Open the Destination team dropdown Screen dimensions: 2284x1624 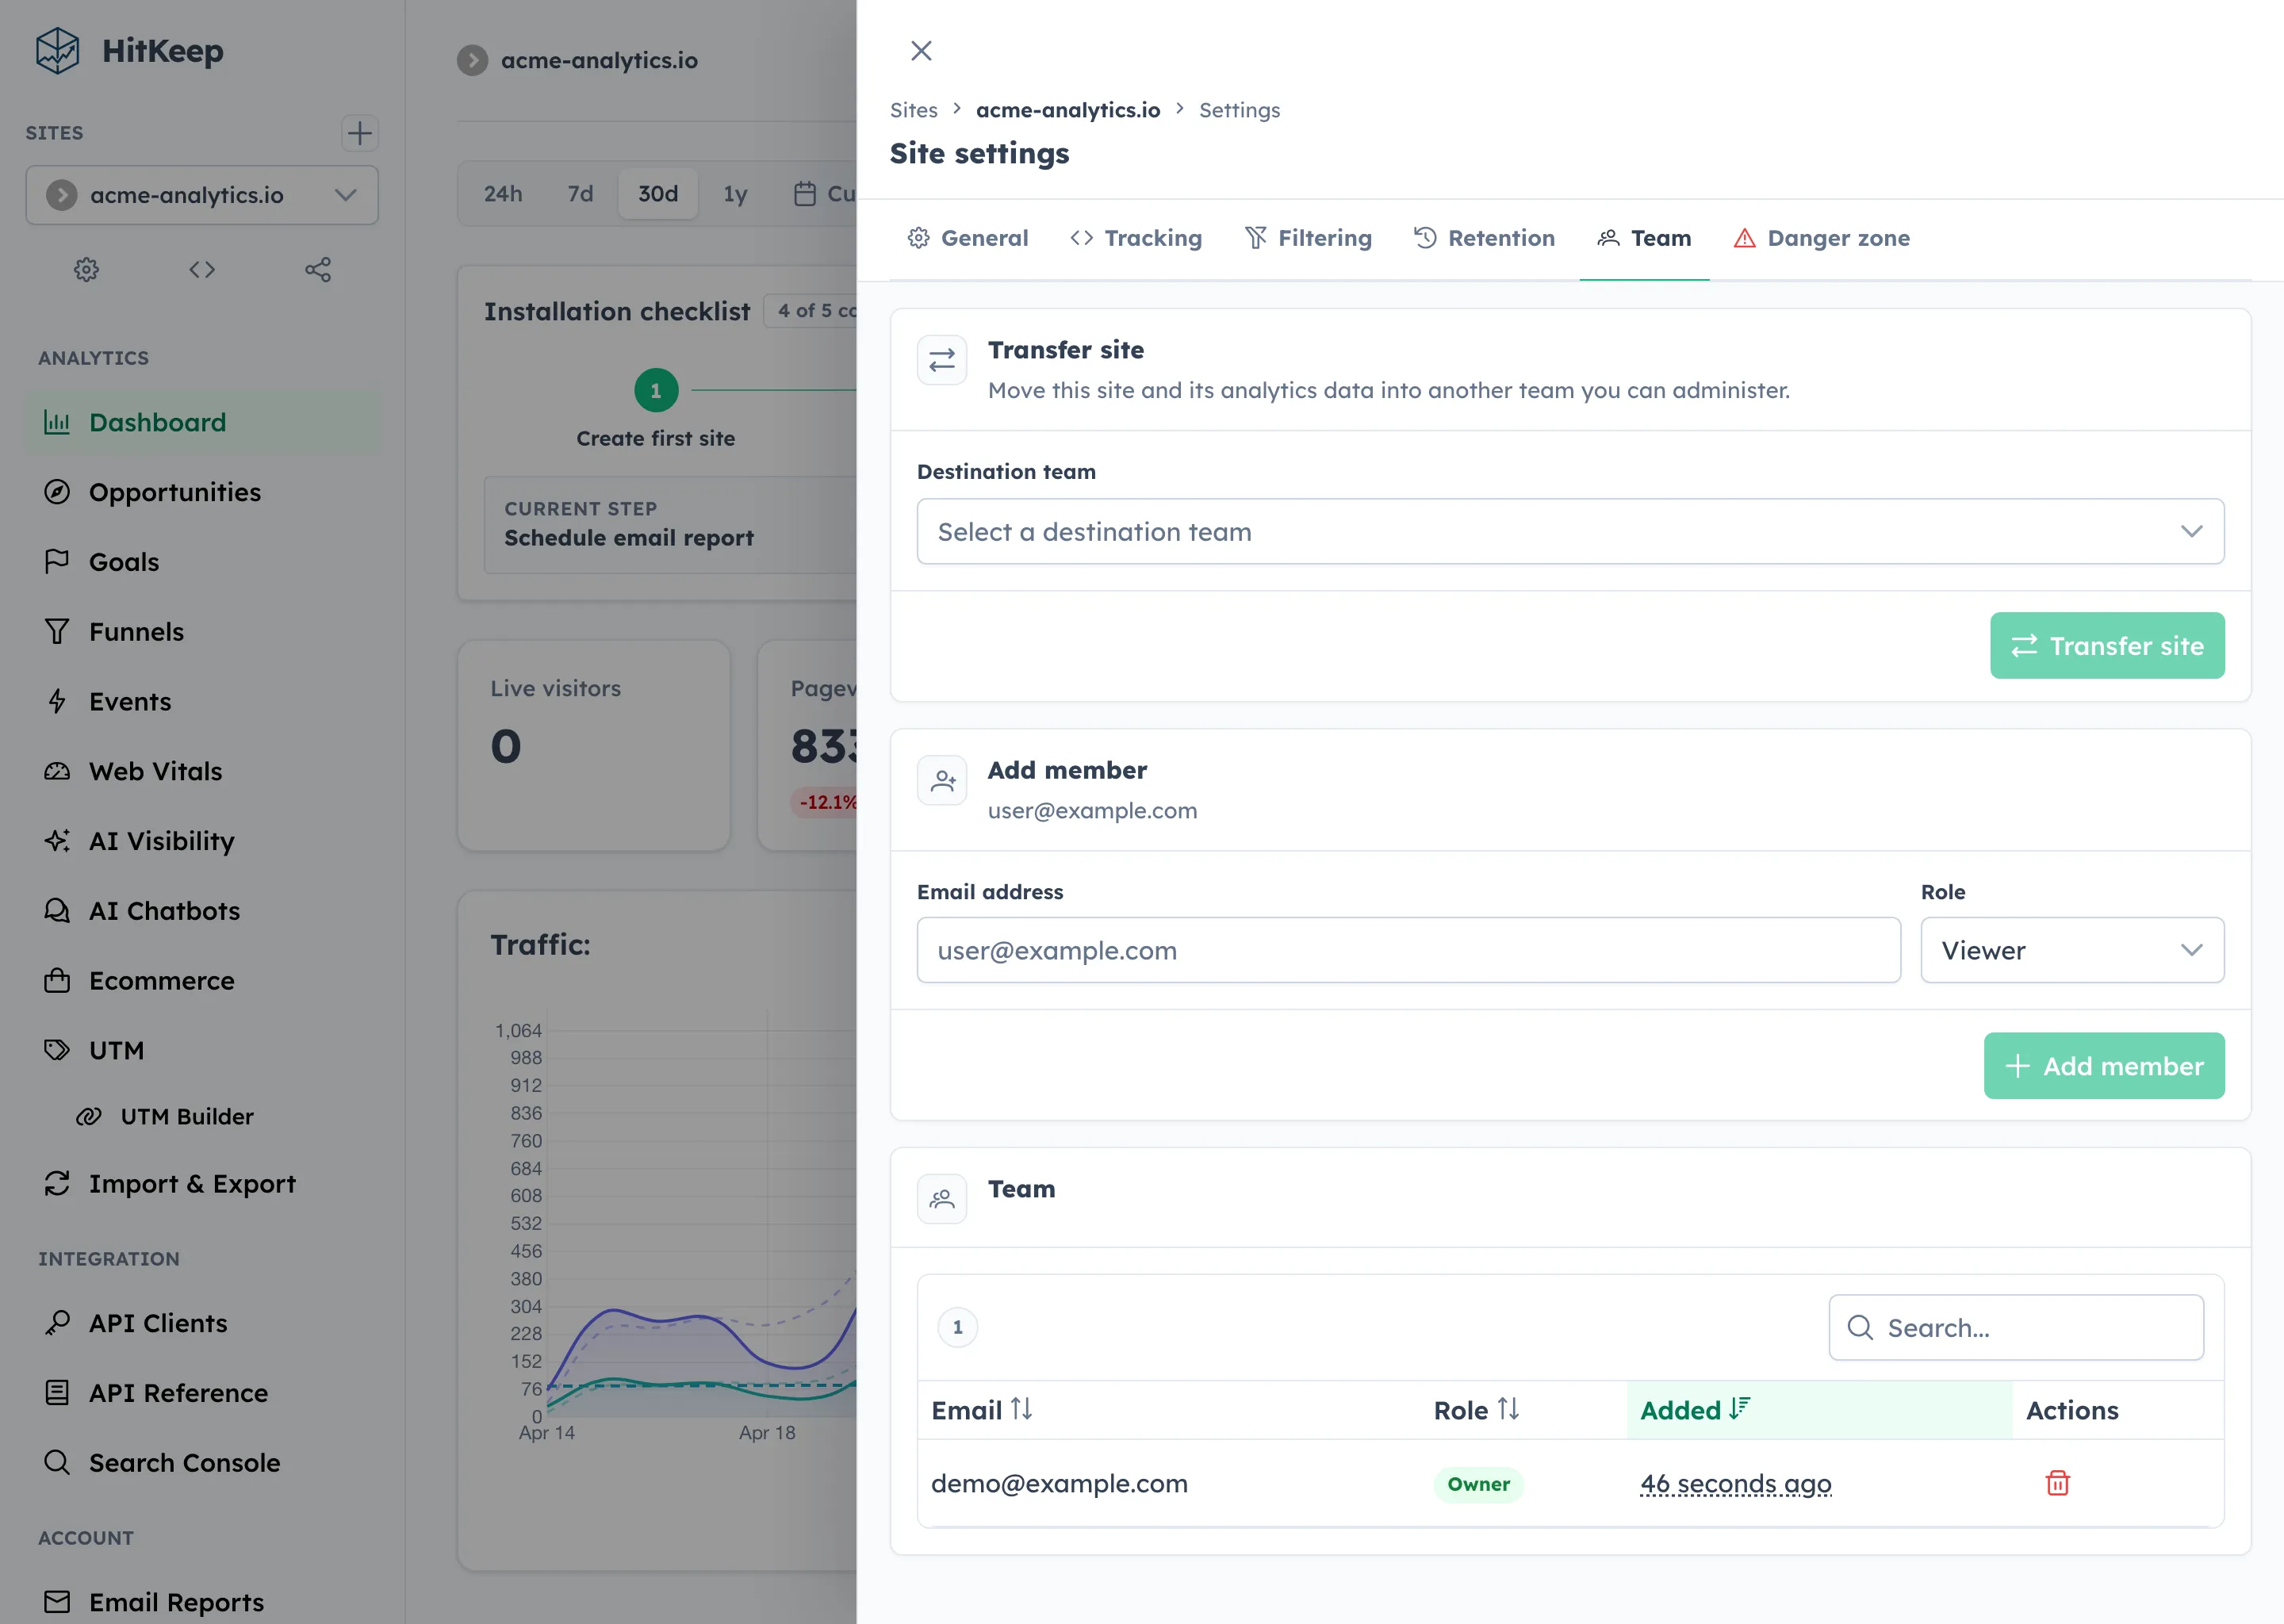[x=1570, y=531]
